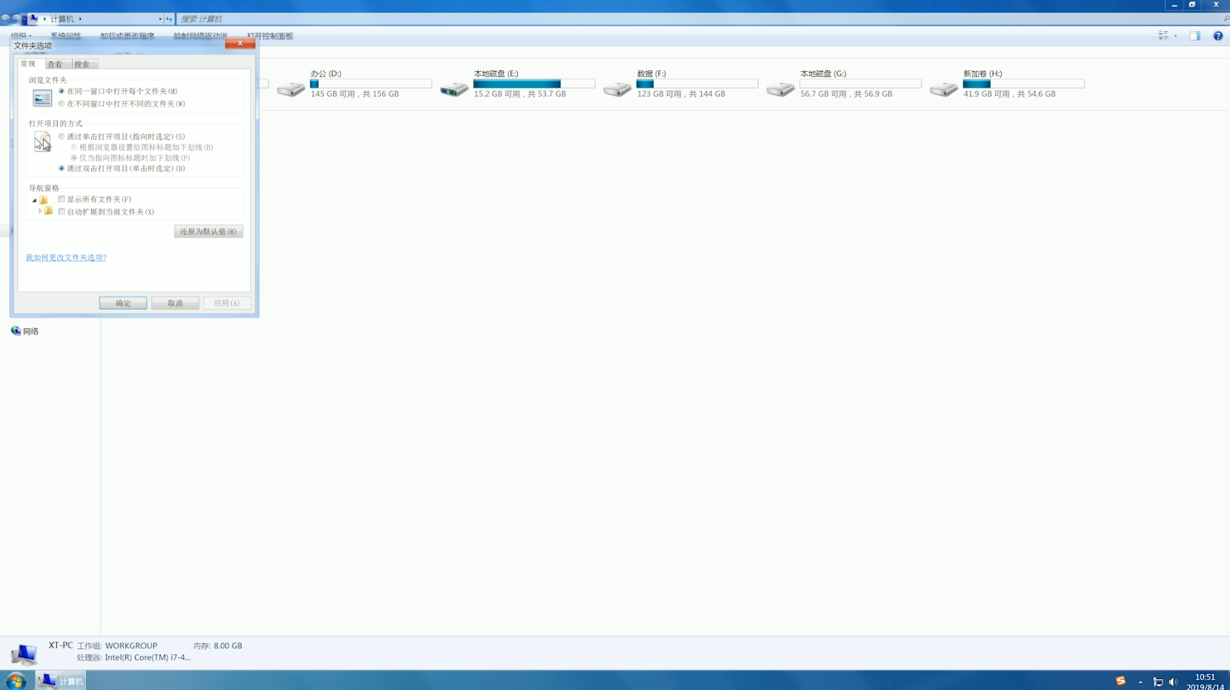The width and height of the screenshot is (1230, 690).
Task: Select the 本地磁盘 (G:) drive icon
Action: pos(779,89)
